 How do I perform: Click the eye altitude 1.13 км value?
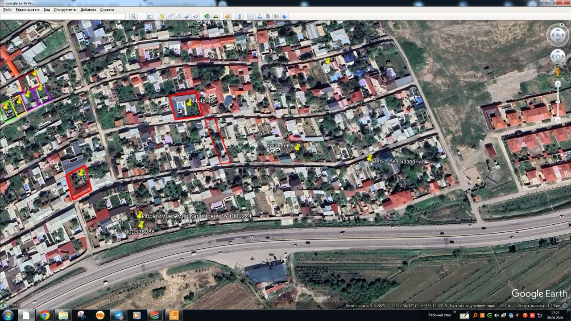point(553,306)
